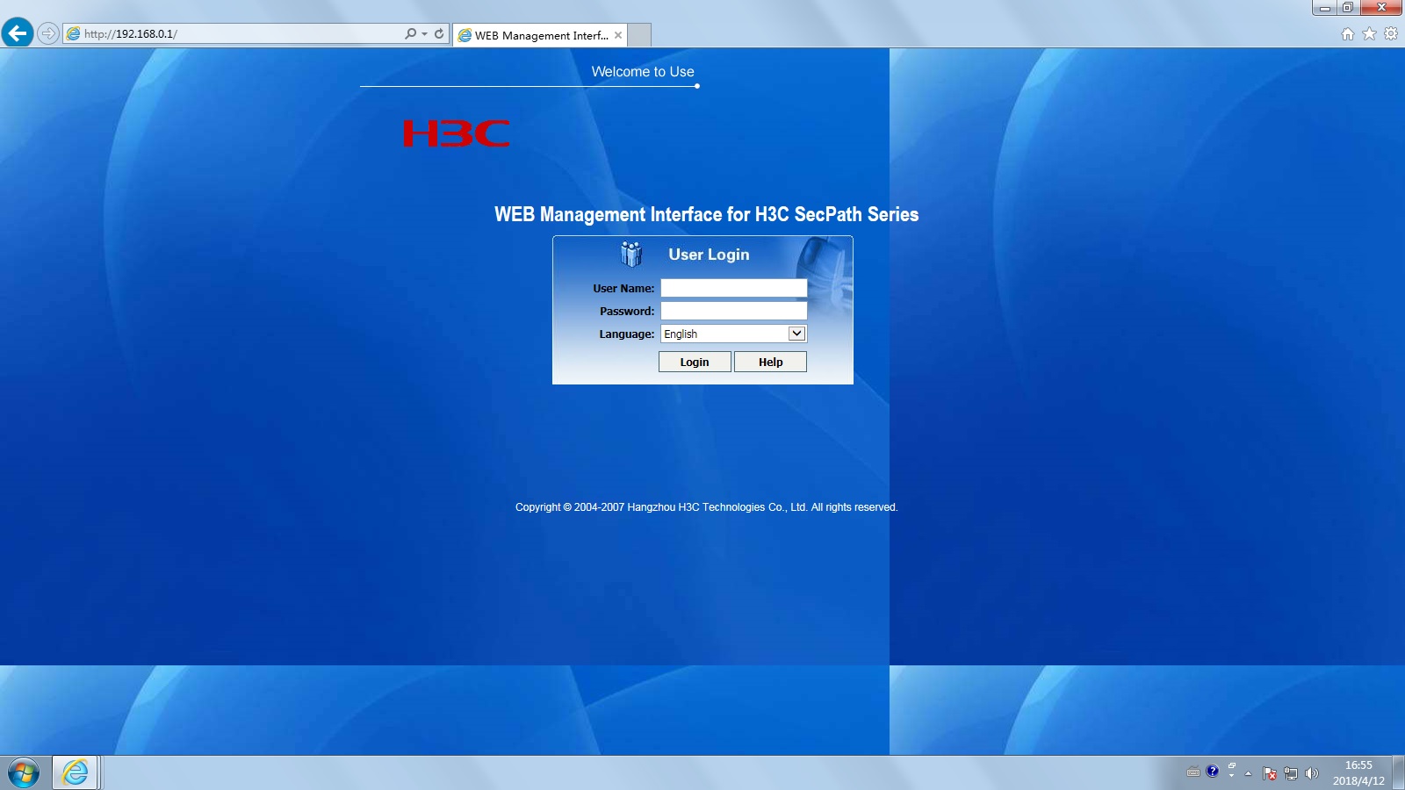Image resolution: width=1405 pixels, height=790 pixels.
Task: Click the copyright 2004-2007 Hangzhou H3C text
Action: coord(706,507)
